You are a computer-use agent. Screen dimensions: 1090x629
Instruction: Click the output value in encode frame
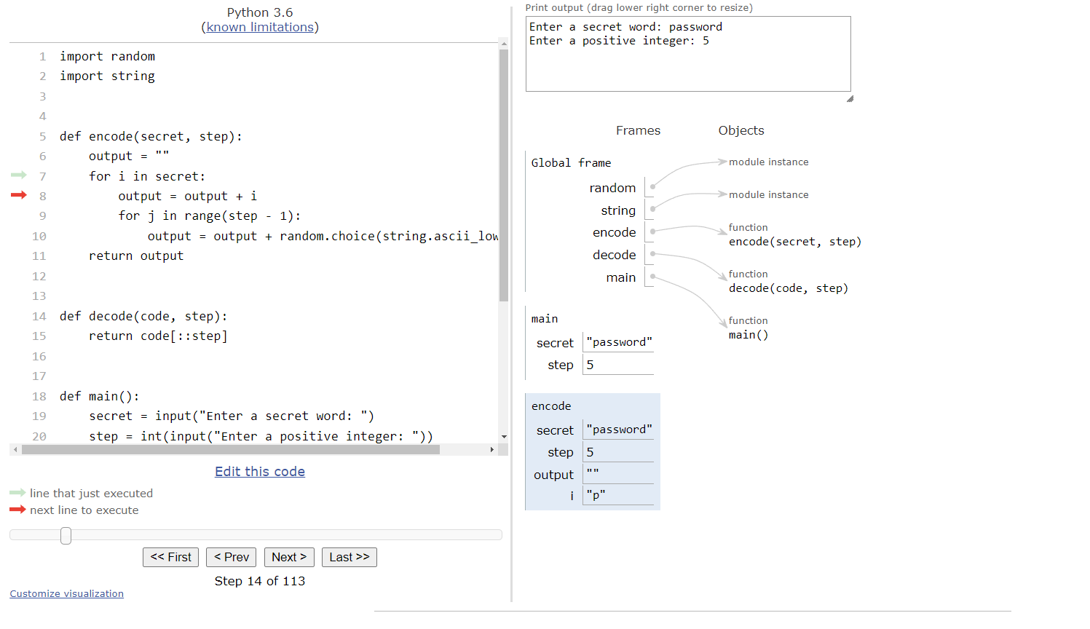(593, 473)
